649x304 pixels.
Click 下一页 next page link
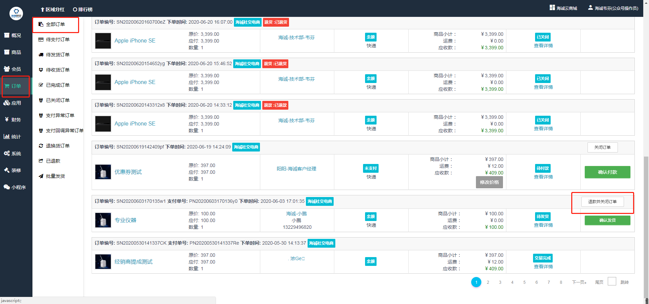pyautogui.click(x=579, y=282)
